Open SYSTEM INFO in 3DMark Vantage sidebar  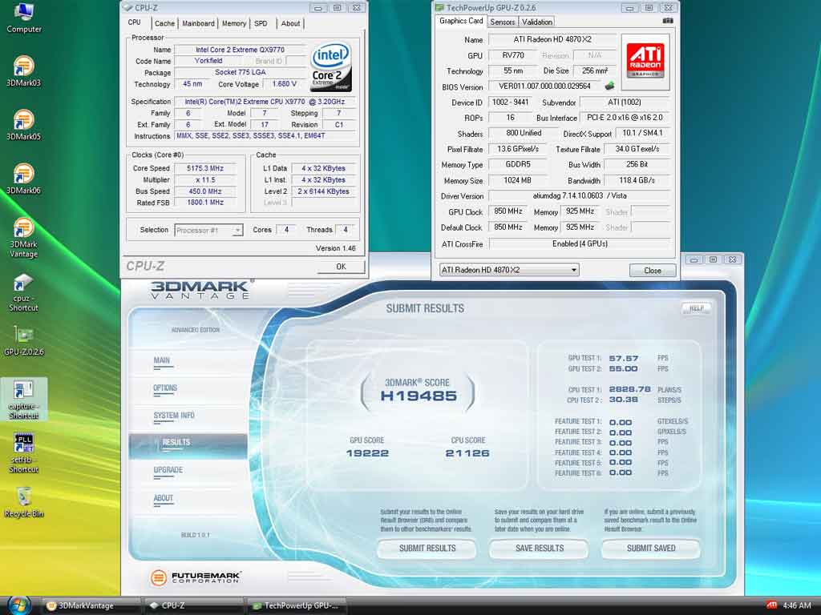(174, 416)
